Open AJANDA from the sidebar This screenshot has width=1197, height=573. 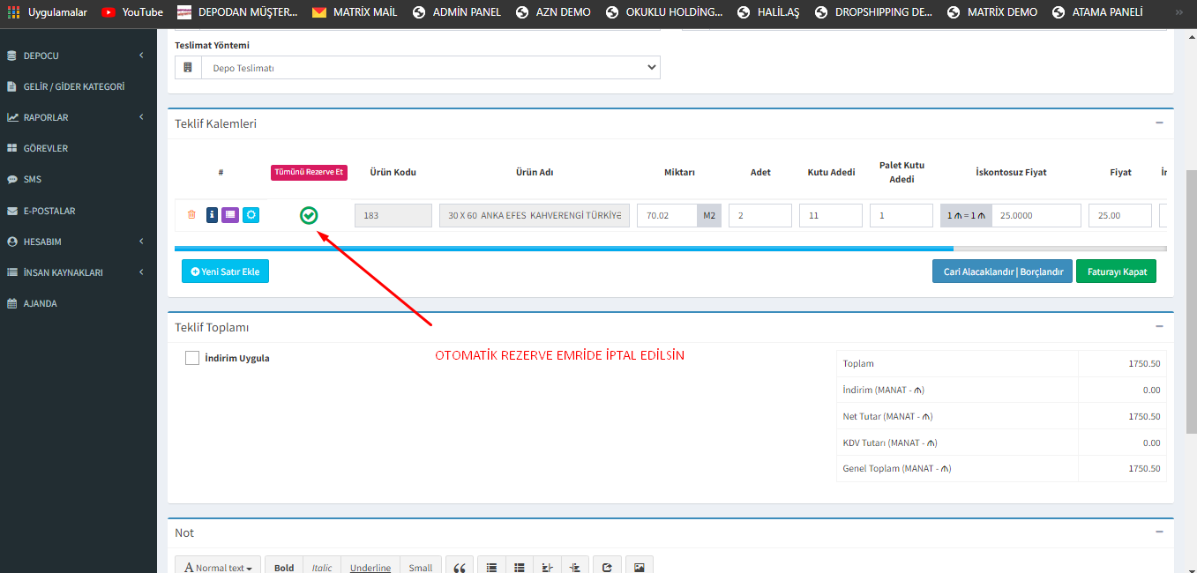pyautogui.click(x=40, y=303)
